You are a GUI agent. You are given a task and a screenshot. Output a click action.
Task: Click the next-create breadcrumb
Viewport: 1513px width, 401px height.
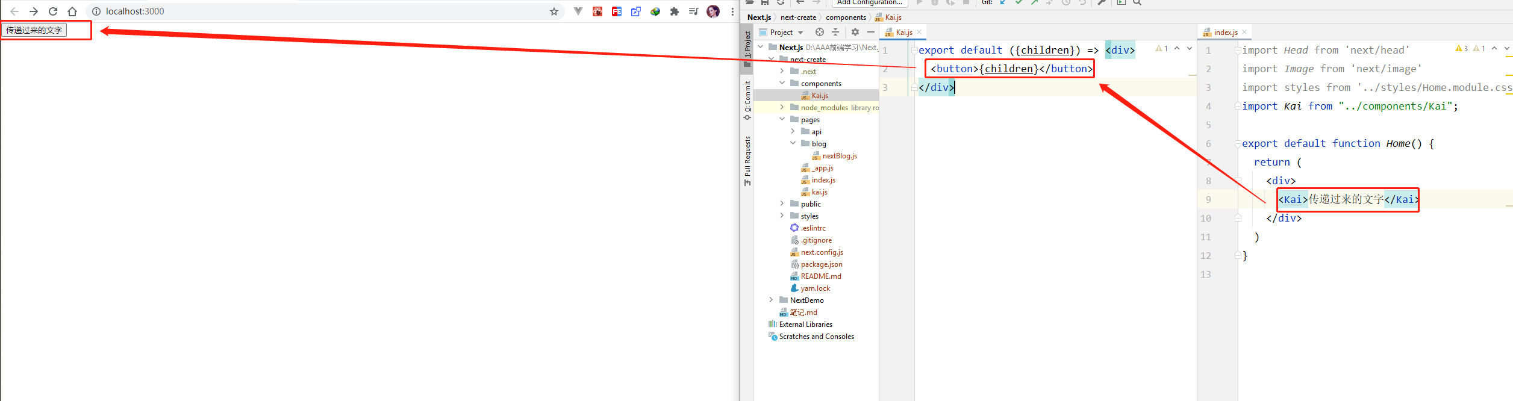point(798,17)
